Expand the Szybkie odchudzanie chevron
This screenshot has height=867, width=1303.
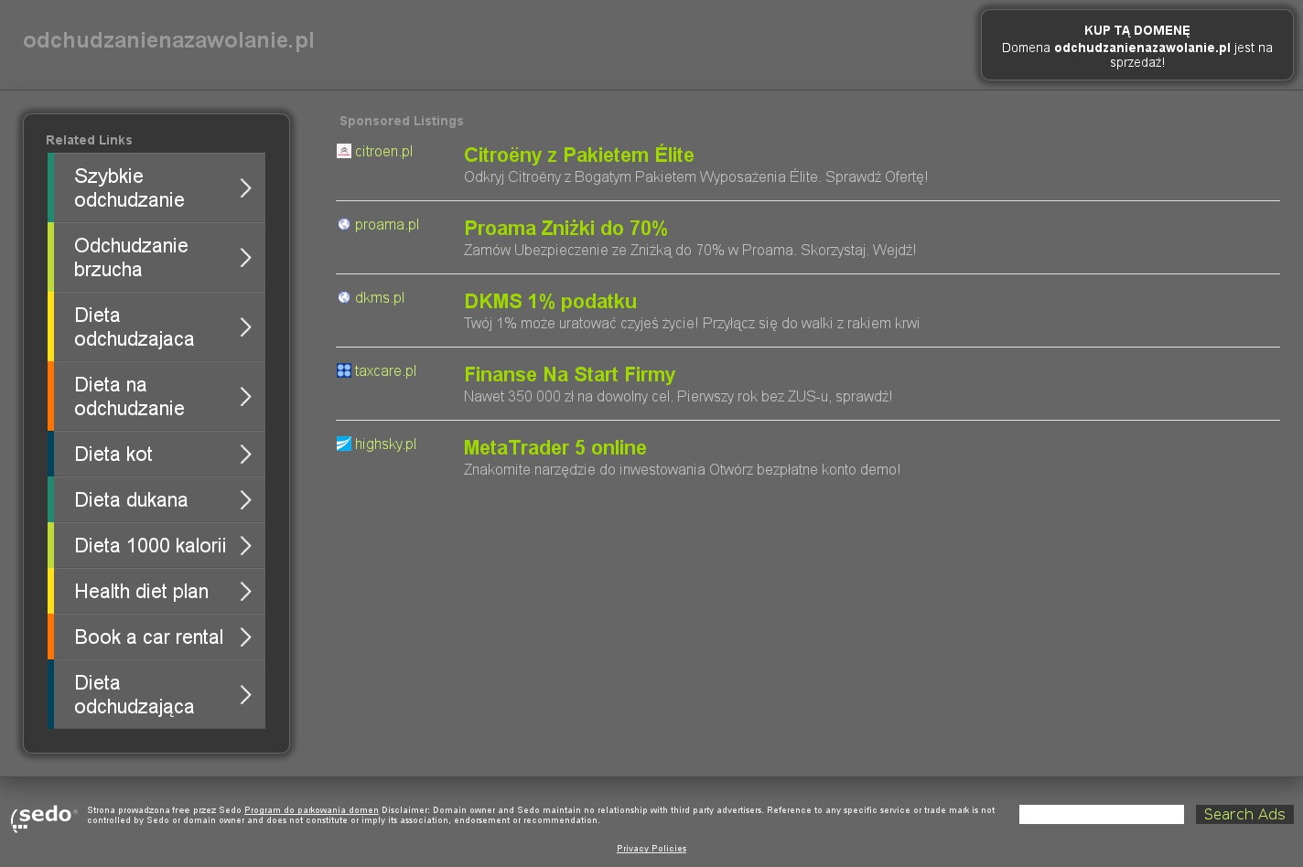click(245, 187)
